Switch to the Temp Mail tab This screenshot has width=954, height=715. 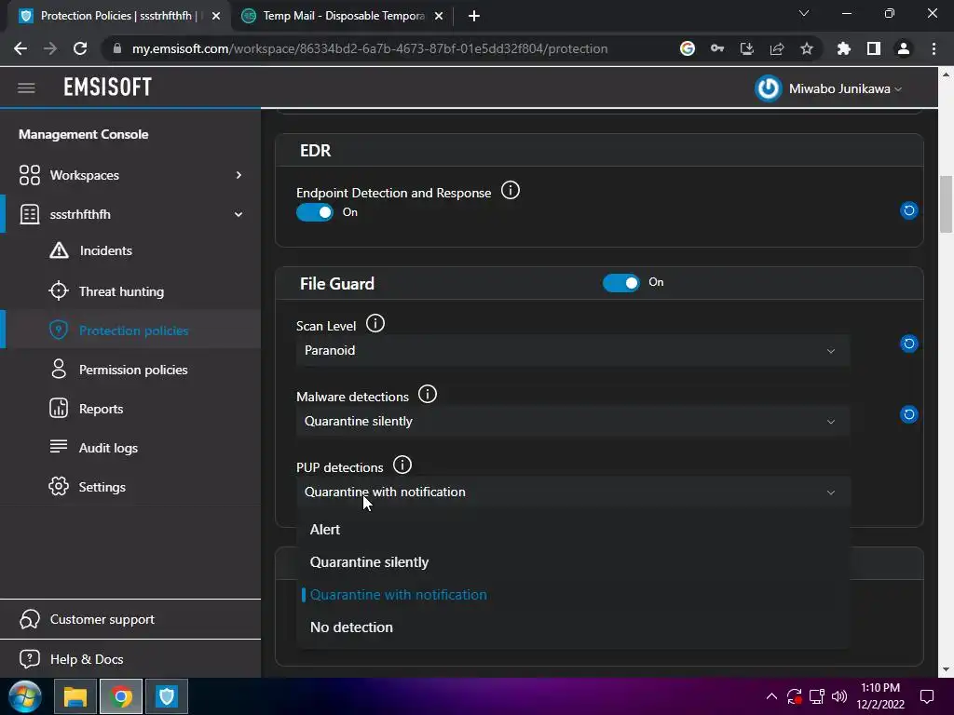[343, 16]
